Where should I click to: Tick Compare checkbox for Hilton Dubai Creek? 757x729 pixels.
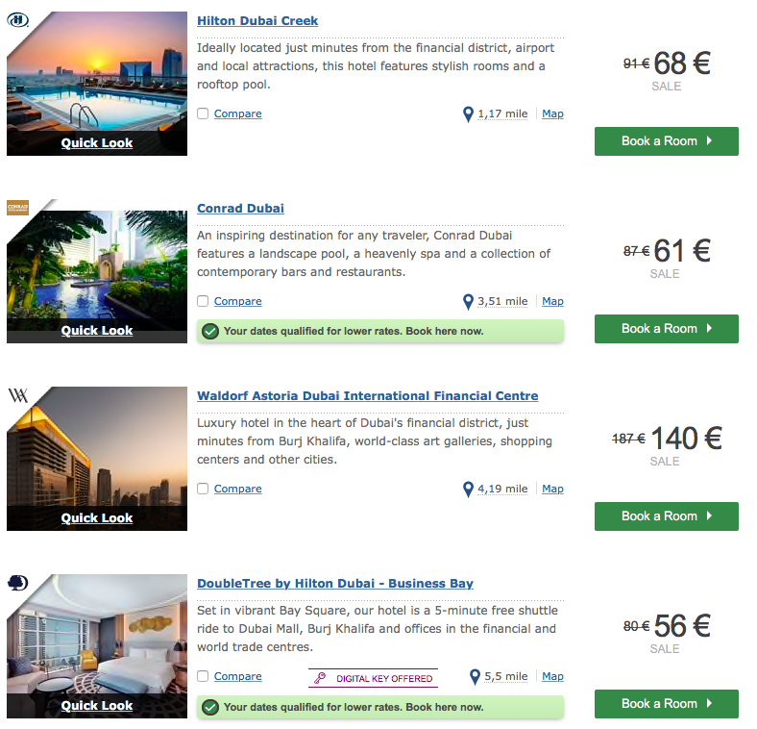(x=203, y=113)
